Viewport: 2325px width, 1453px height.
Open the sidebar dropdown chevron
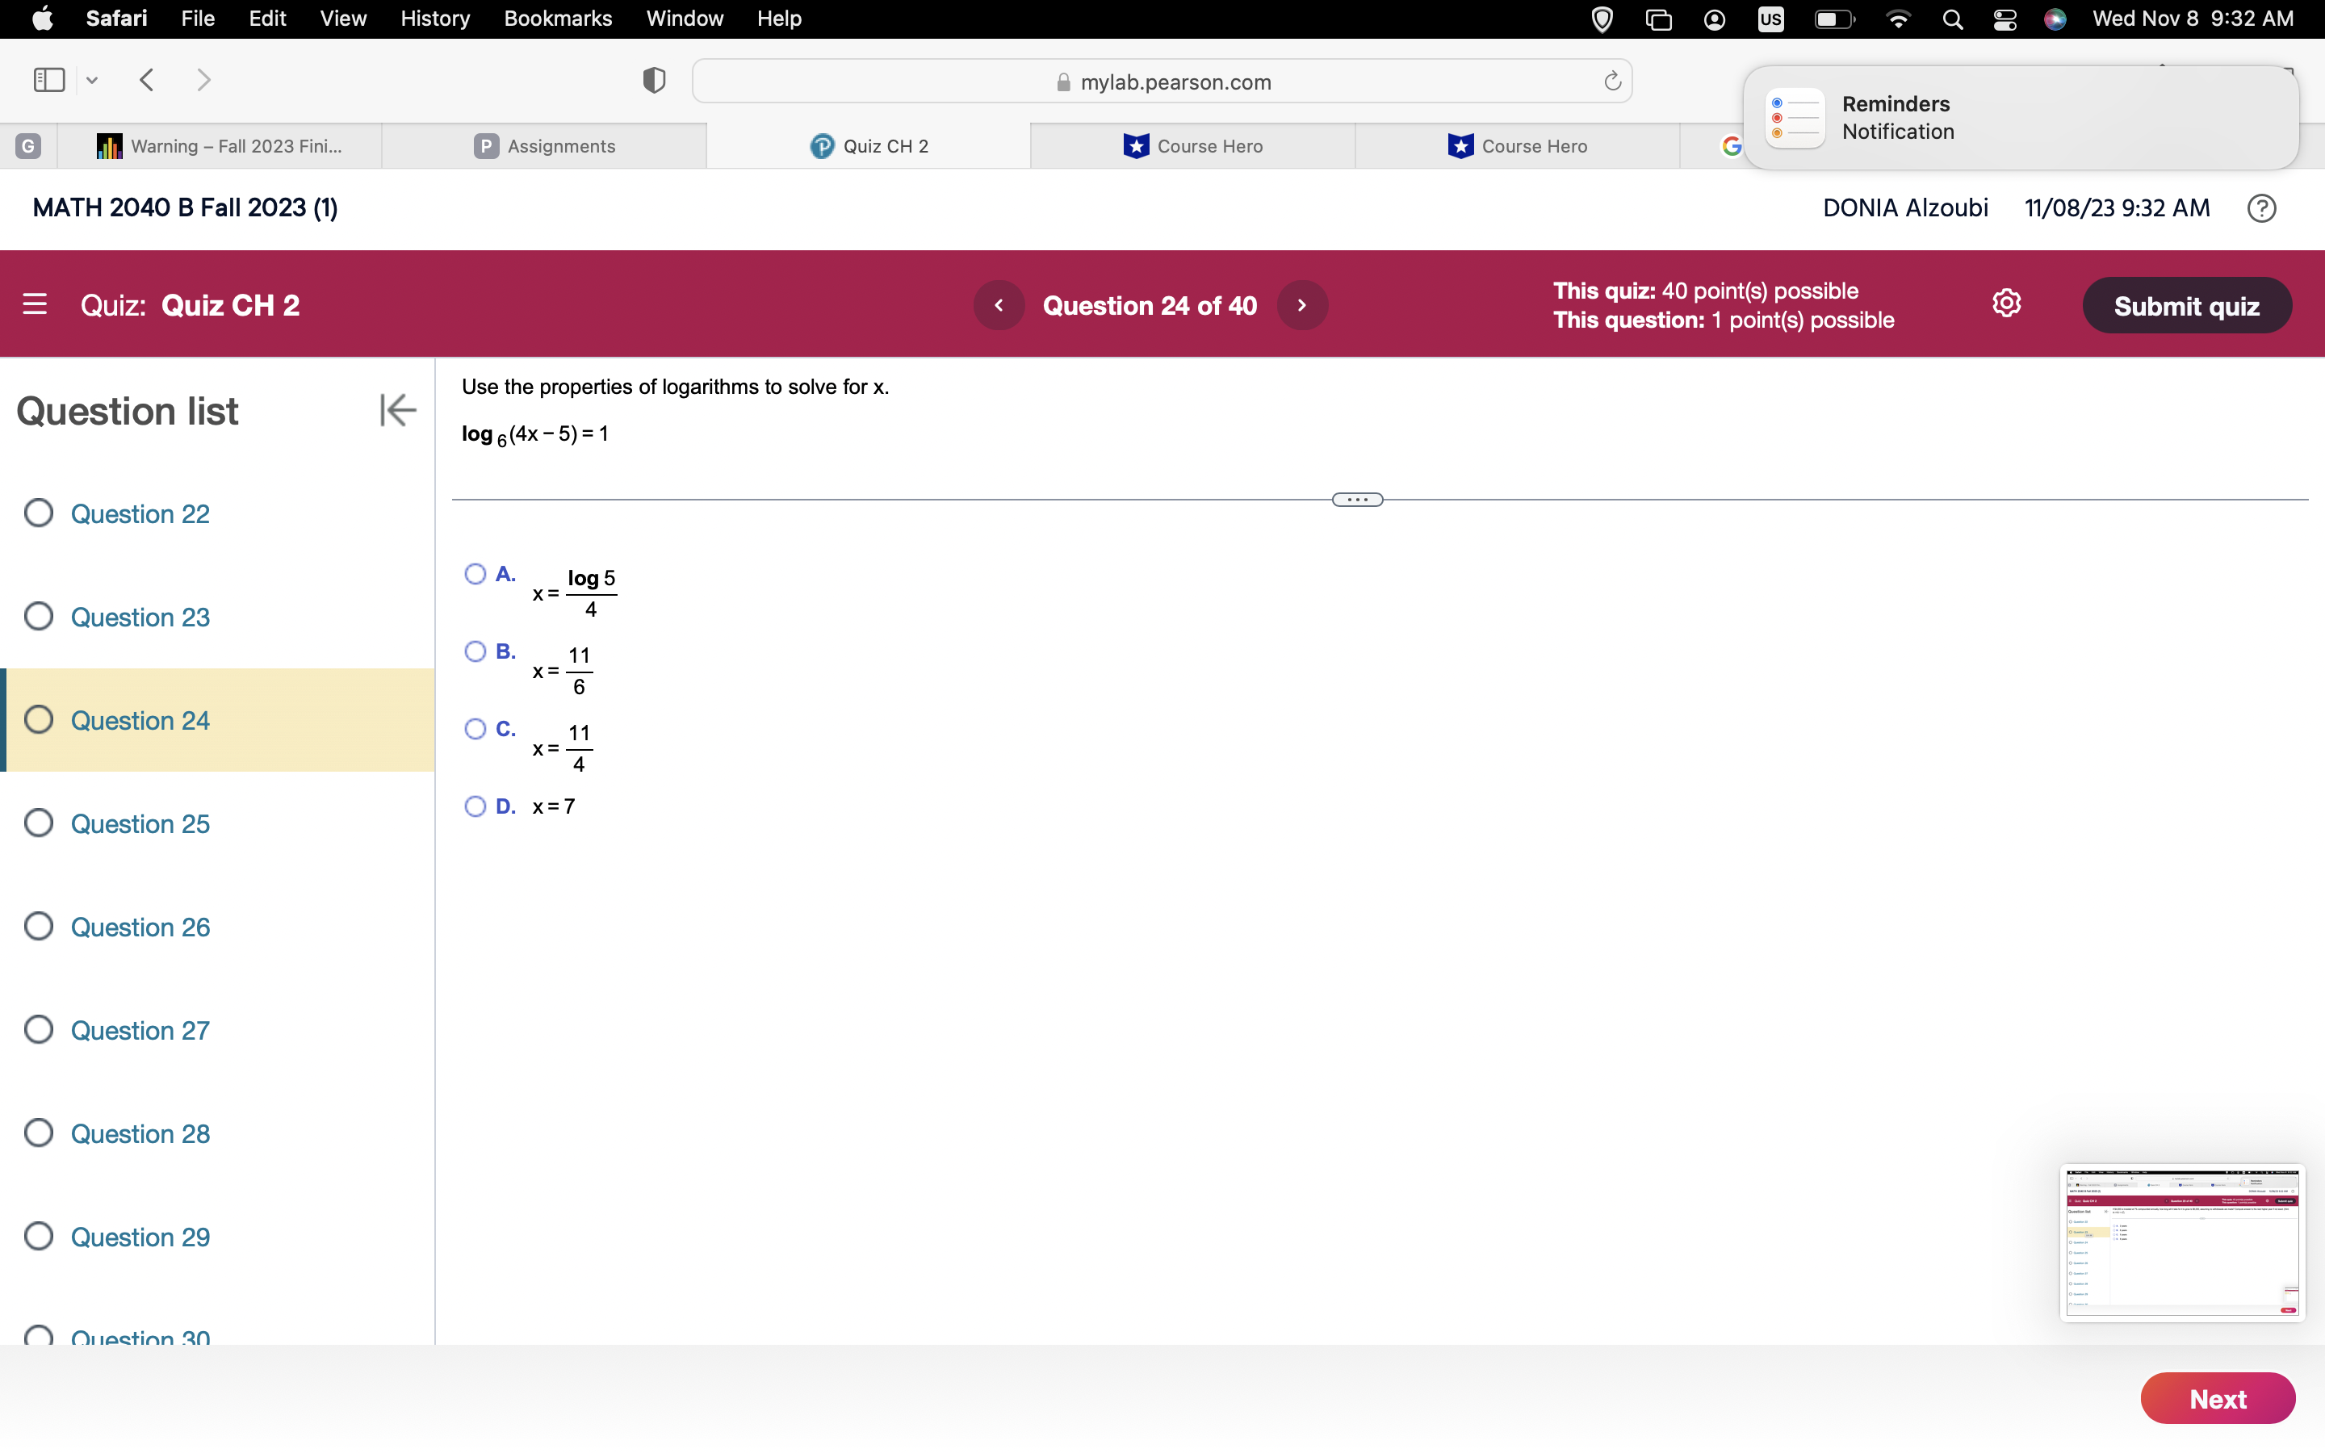pyautogui.click(x=91, y=81)
